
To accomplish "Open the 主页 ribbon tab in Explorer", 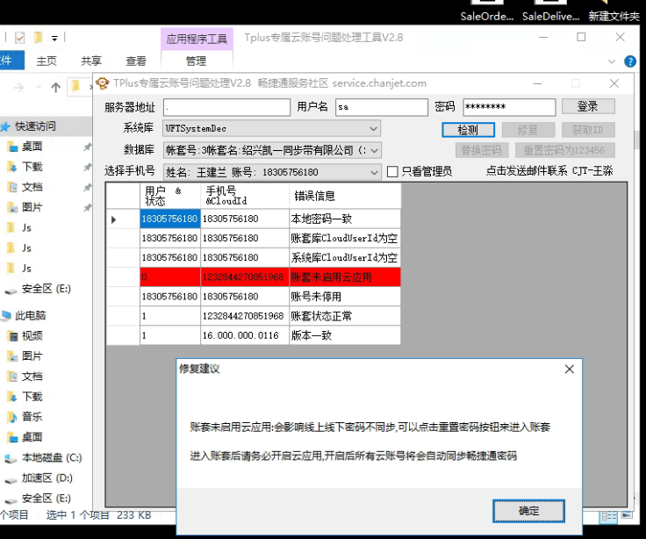I will pyautogui.click(x=47, y=61).
